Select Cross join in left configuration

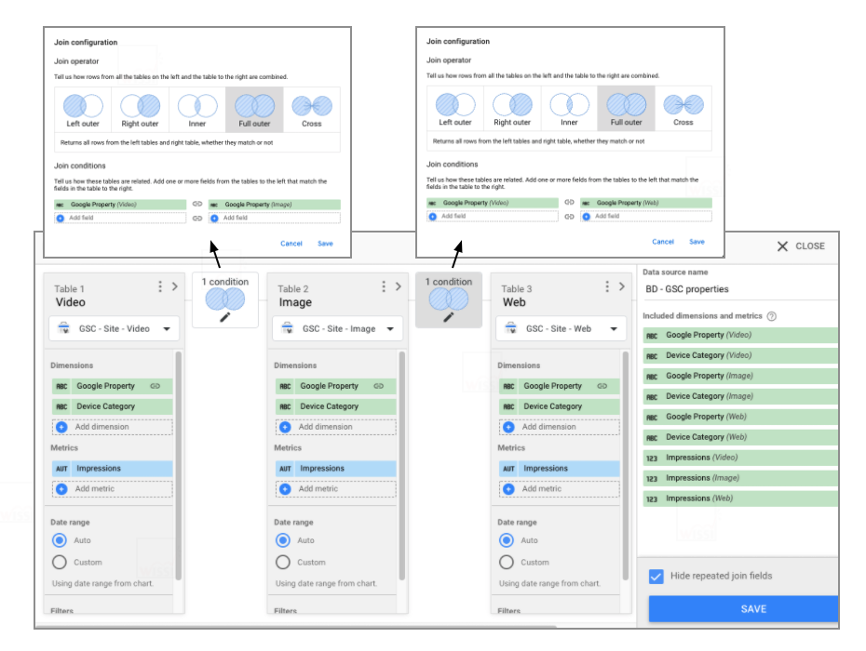click(x=312, y=110)
